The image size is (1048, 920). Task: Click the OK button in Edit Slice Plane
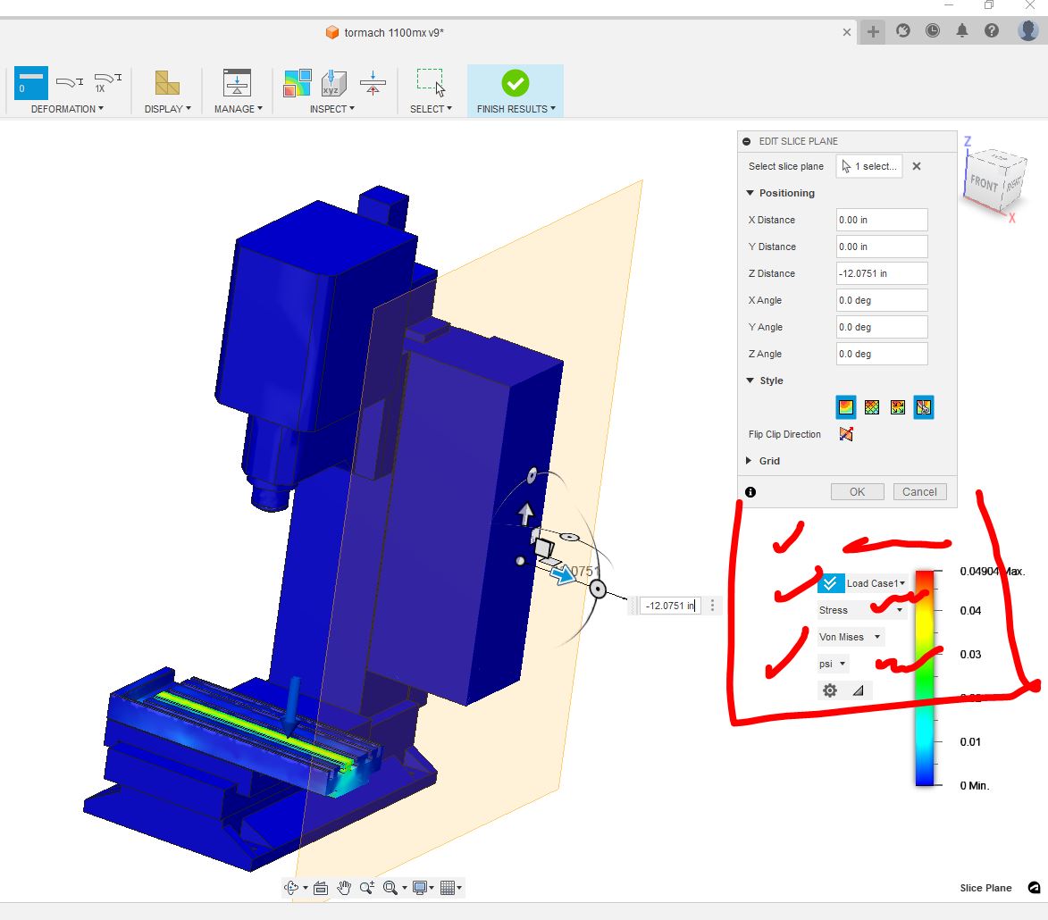(856, 491)
